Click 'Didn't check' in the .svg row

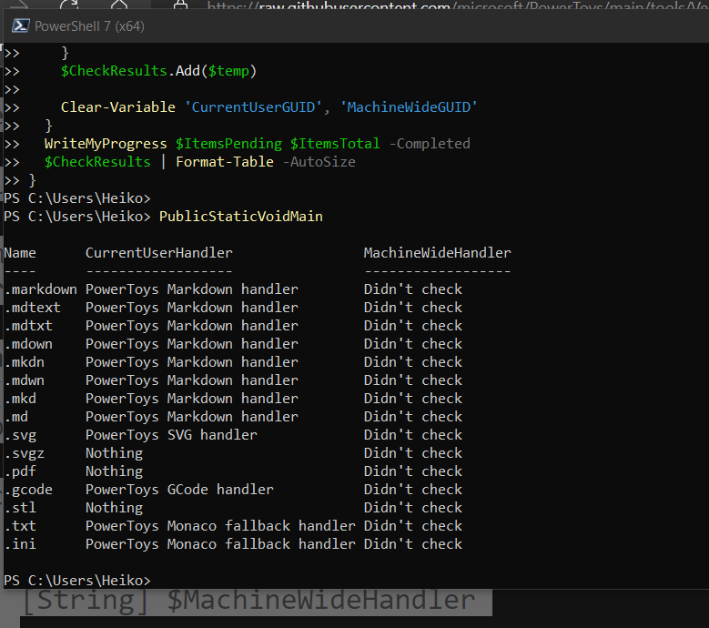click(x=413, y=435)
